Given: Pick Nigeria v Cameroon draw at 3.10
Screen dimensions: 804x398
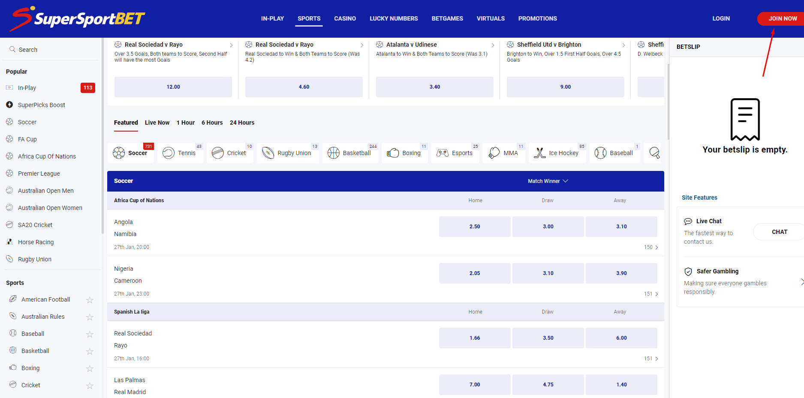Looking at the screenshot, I should (x=548, y=273).
